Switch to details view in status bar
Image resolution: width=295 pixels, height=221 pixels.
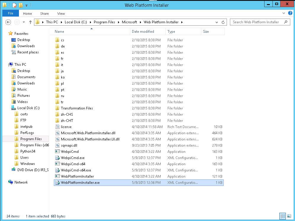tap(282, 216)
